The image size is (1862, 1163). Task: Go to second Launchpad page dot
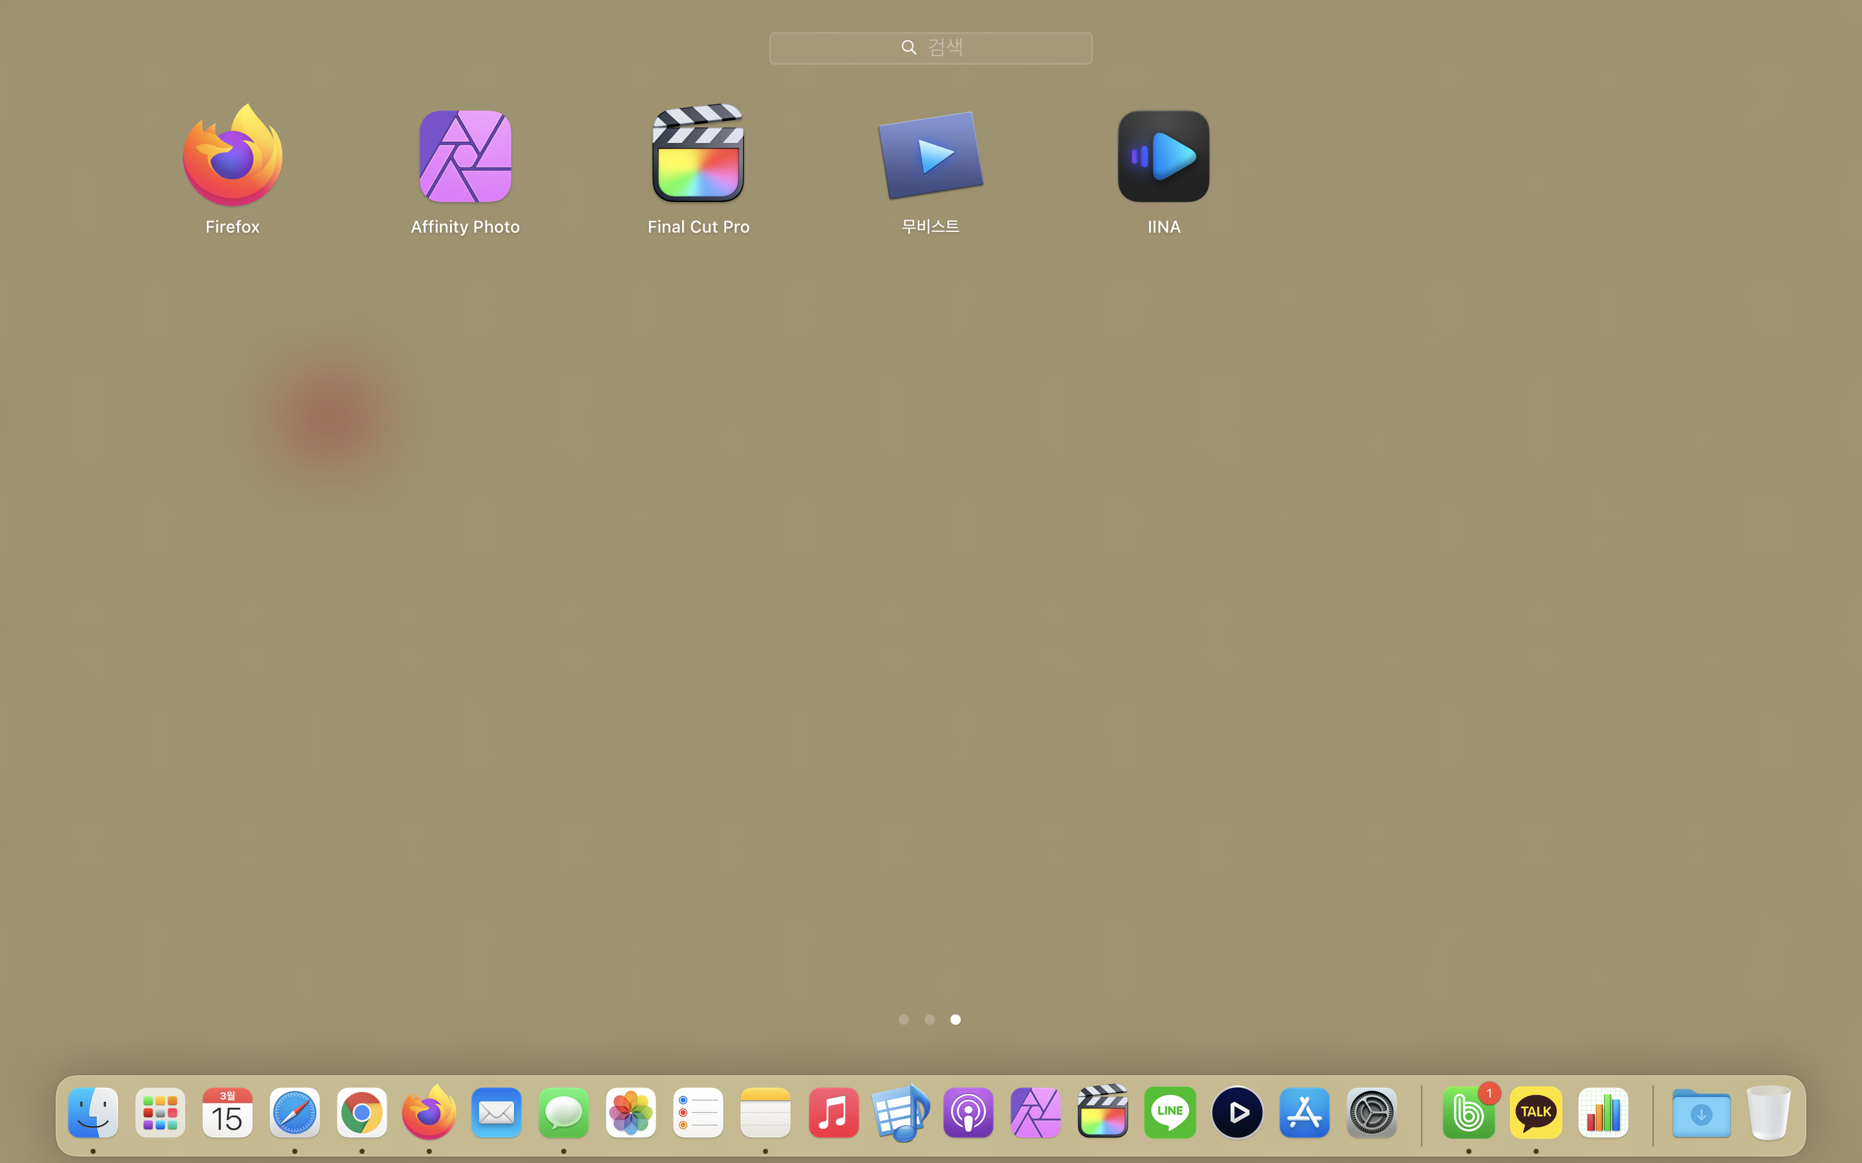(930, 1019)
